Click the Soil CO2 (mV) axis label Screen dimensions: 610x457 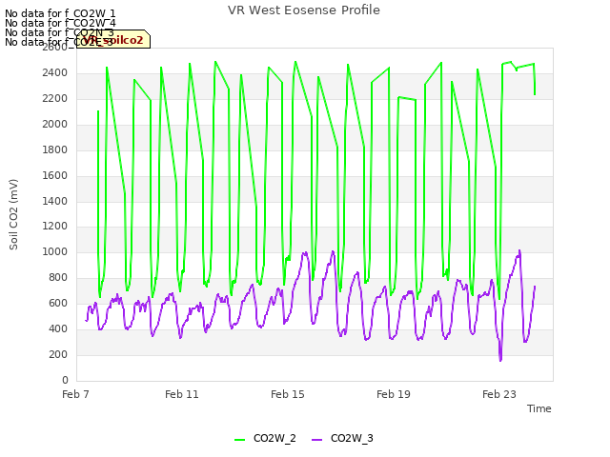(x=13, y=214)
